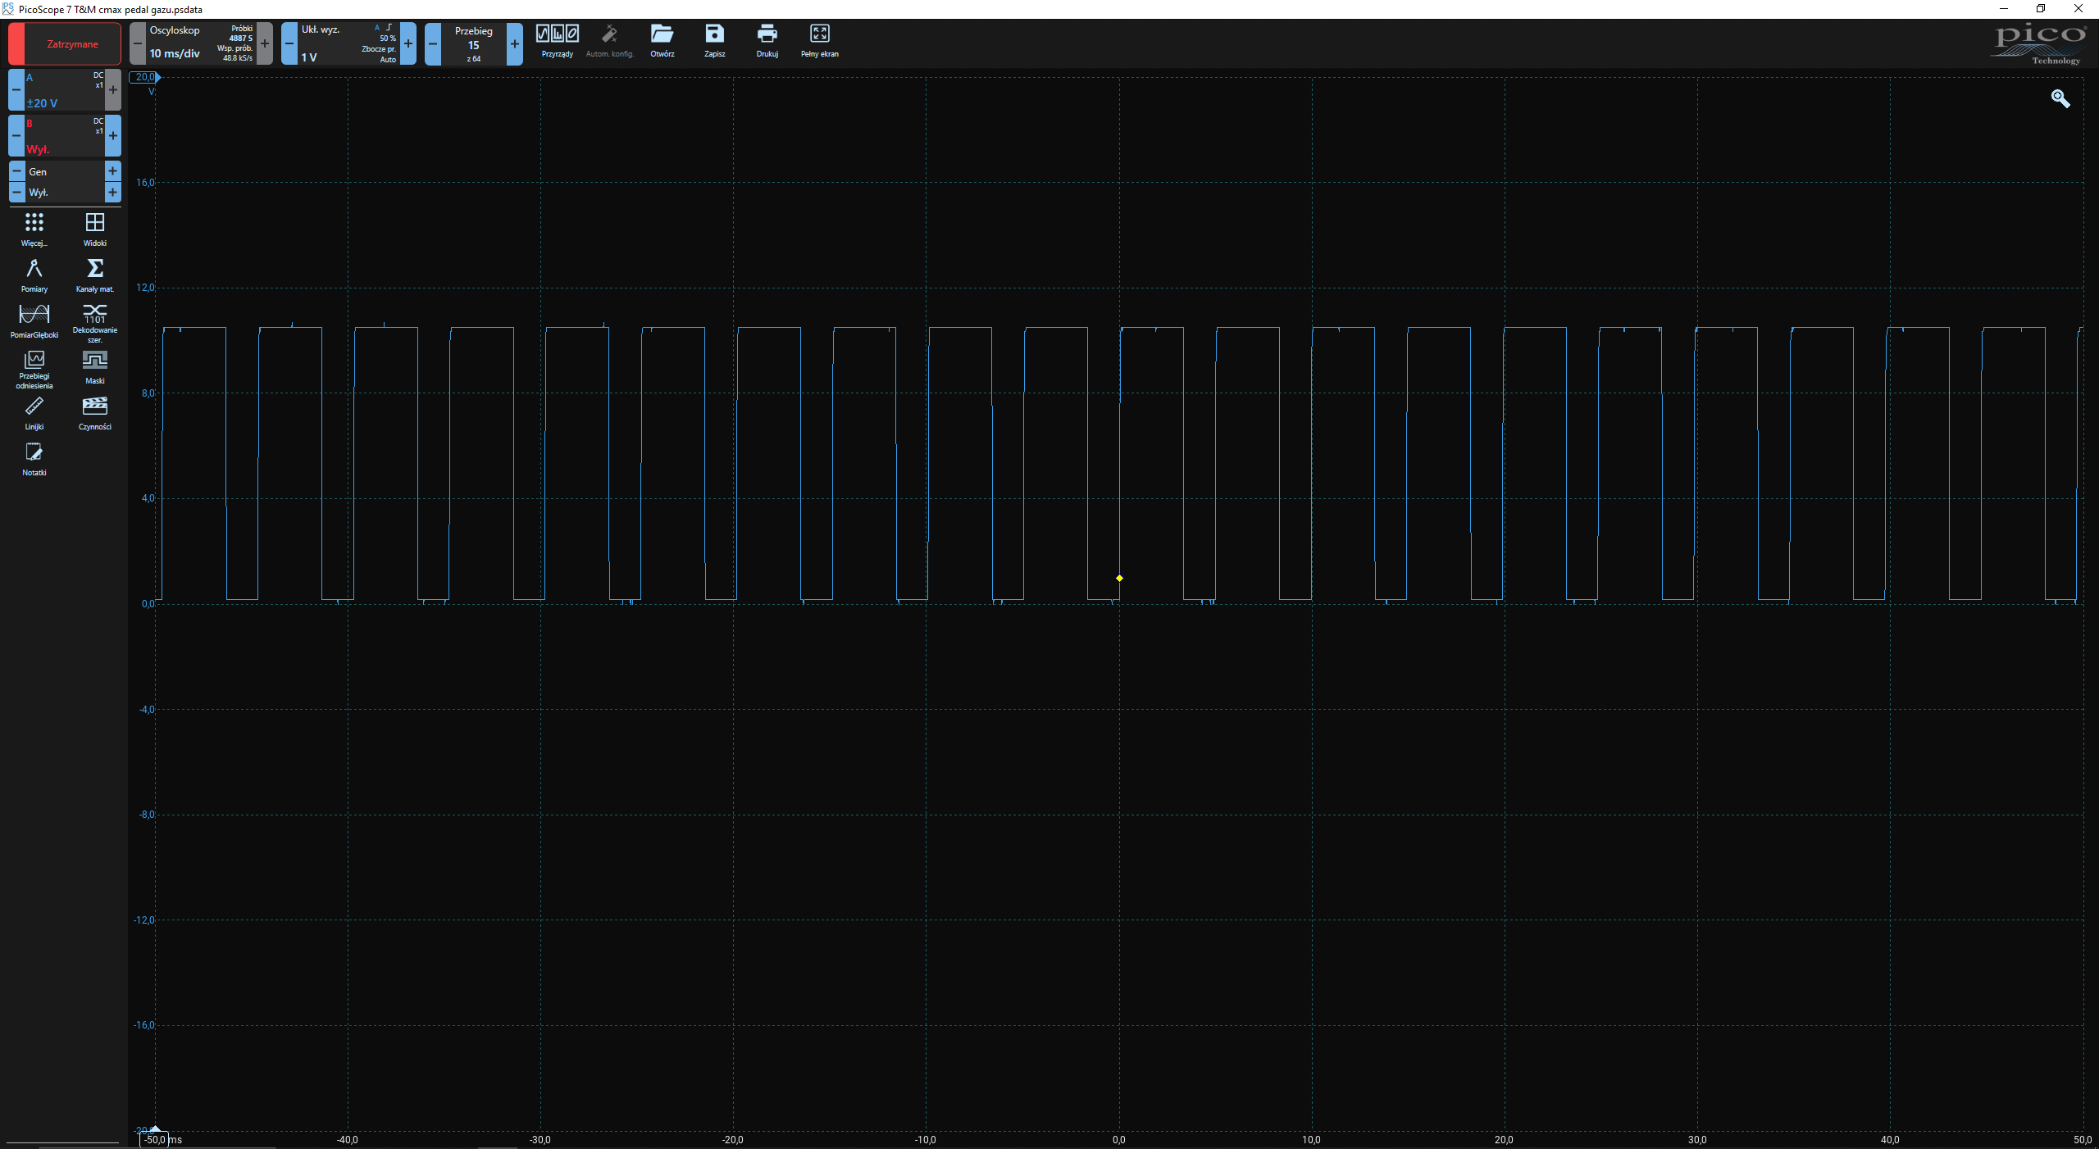
Task: Select the Linijki rulers tool
Action: pos(34,413)
